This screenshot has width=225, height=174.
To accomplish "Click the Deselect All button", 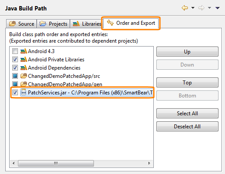I will (x=187, y=127).
